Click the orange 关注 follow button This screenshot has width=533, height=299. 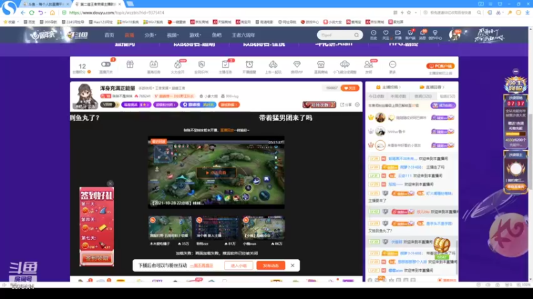click(350, 88)
